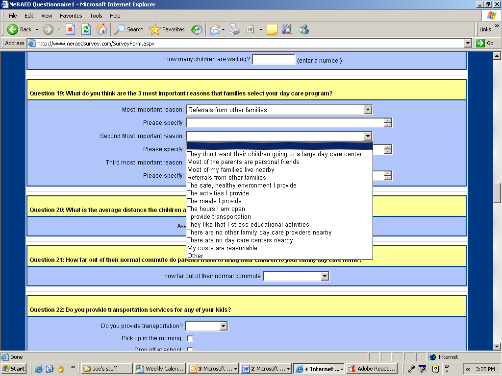Open the Tools menu
This screenshot has width=502, height=376.
pos(96,16)
